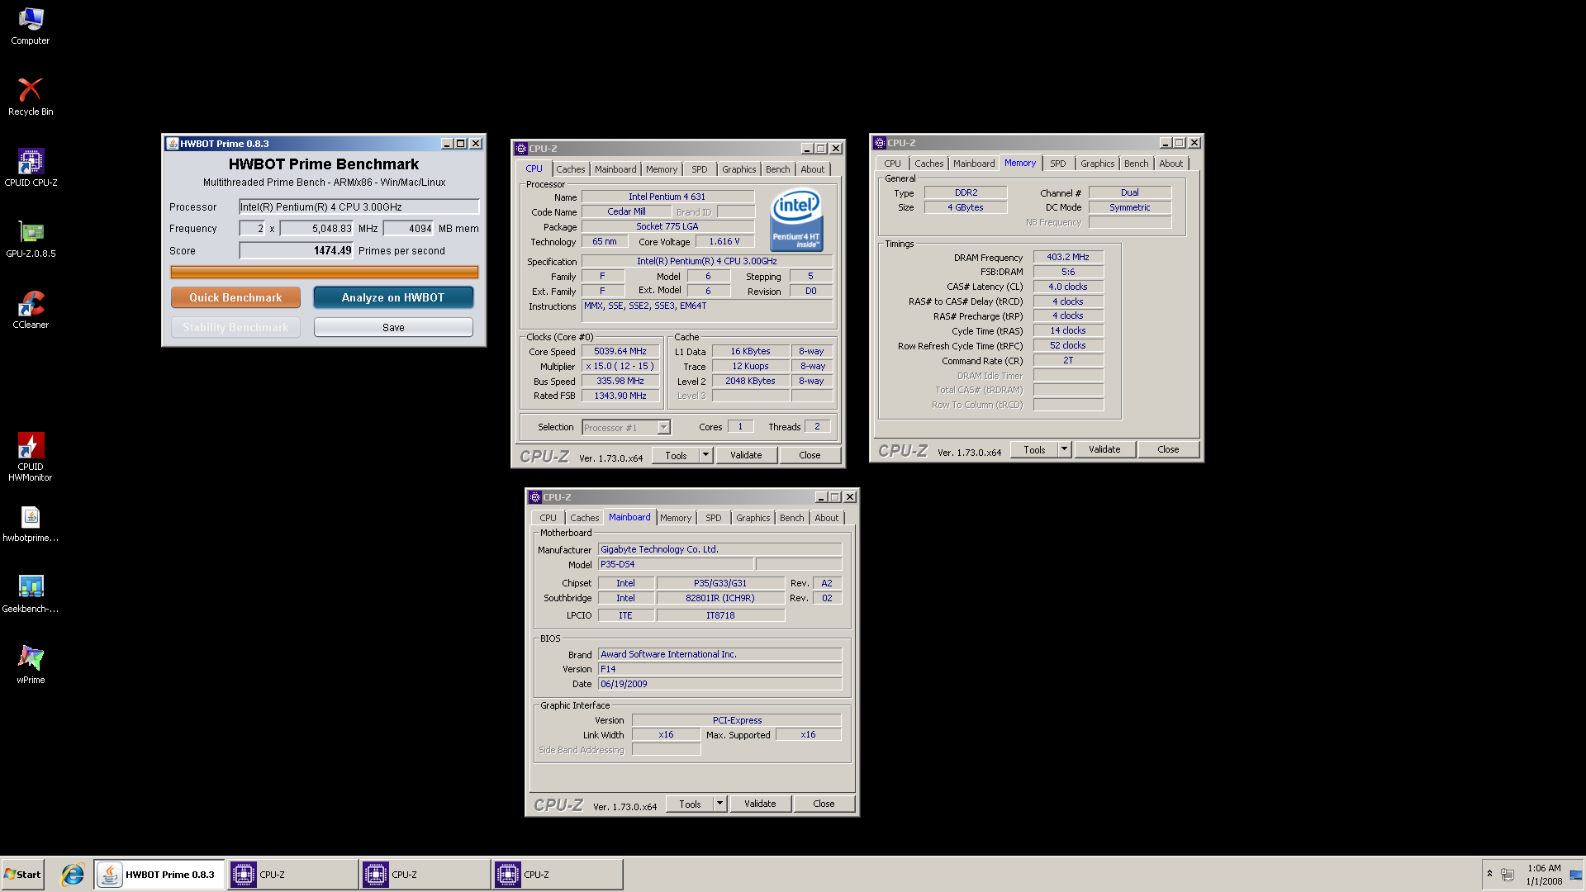Click Tools button in Memory window
The image size is (1586, 892).
pyautogui.click(x=1034, y=450)
